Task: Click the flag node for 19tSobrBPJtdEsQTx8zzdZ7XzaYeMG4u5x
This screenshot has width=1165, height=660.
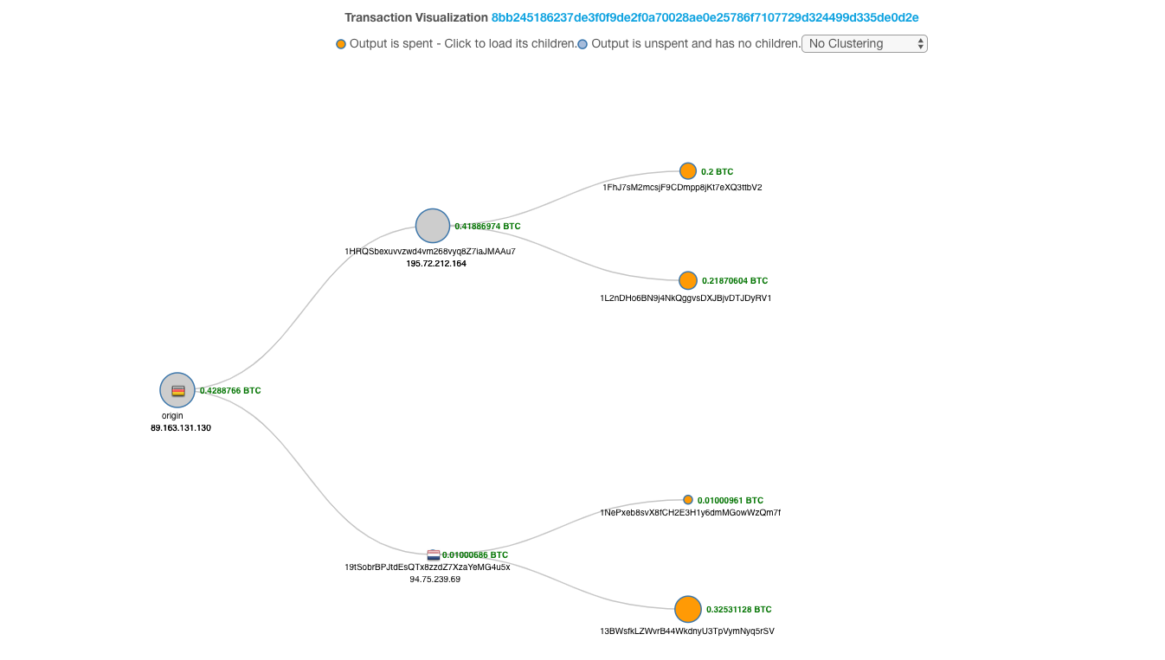Action: (x=434, y=554)
